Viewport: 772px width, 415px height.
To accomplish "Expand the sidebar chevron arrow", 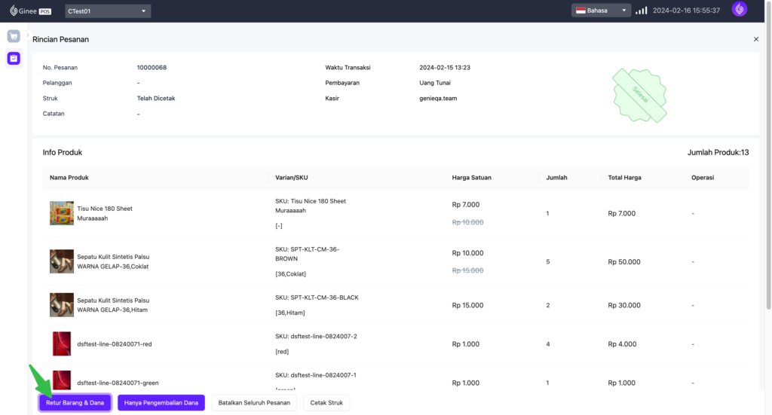I will coord(28,35).
